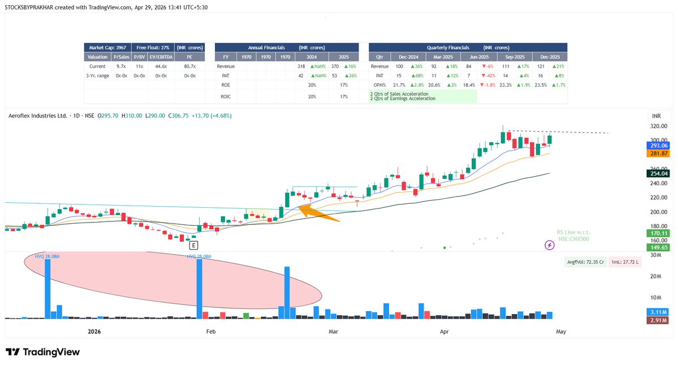The height and width of the screenshot is (366, 678).
Task: Click the 3-Yr. range row label
Action: point(97,76)
